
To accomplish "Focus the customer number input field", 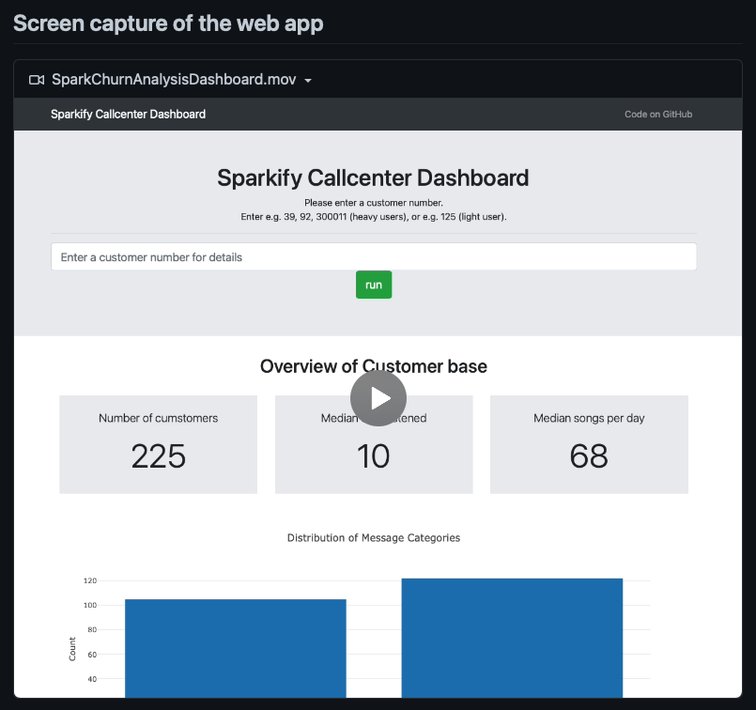I will 374,257.
